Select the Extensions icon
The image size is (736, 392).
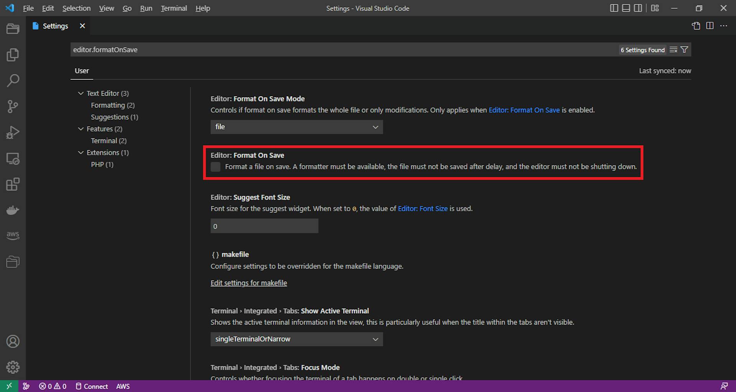point(13,184)
